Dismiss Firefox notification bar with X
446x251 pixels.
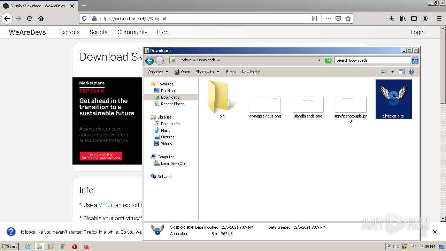click(435, 232)
